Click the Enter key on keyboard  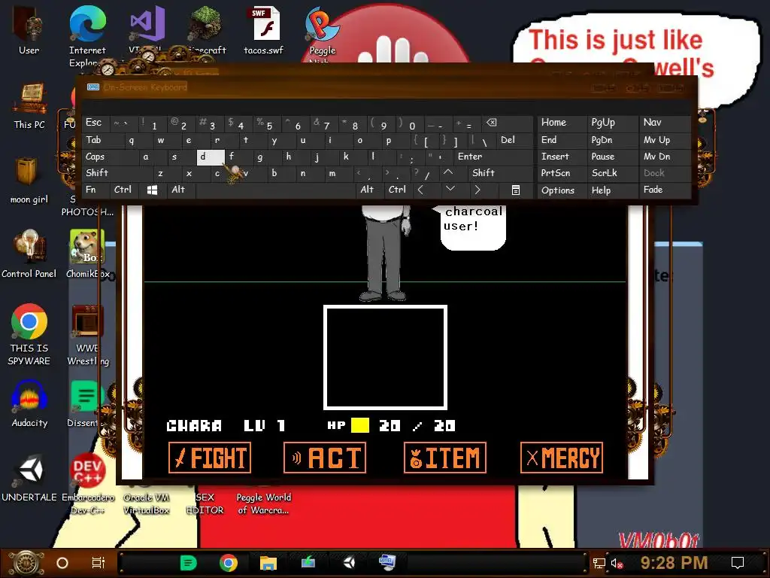point(493,157)
